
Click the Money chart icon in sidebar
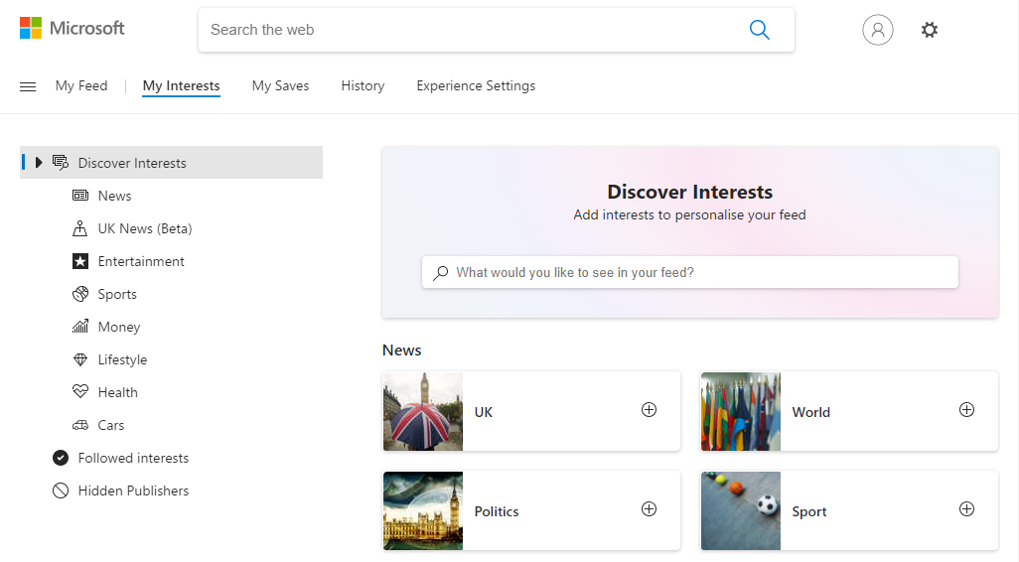80,327
